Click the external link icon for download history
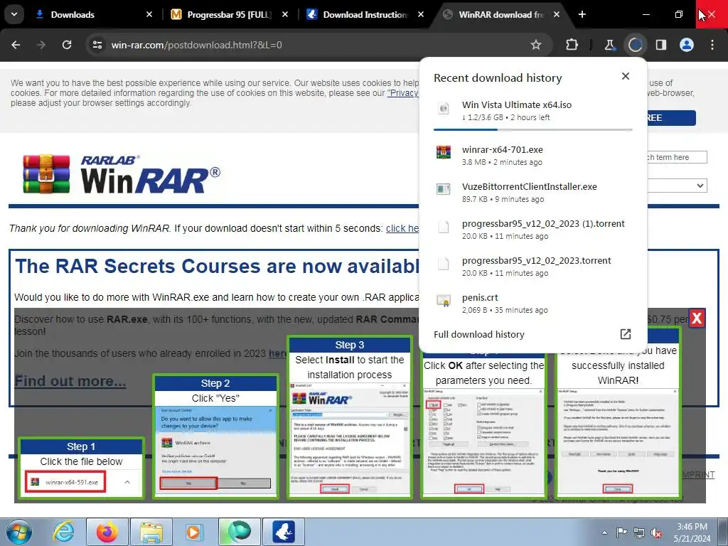This screenshot has height=546, width=728. (x=626, y=334)
